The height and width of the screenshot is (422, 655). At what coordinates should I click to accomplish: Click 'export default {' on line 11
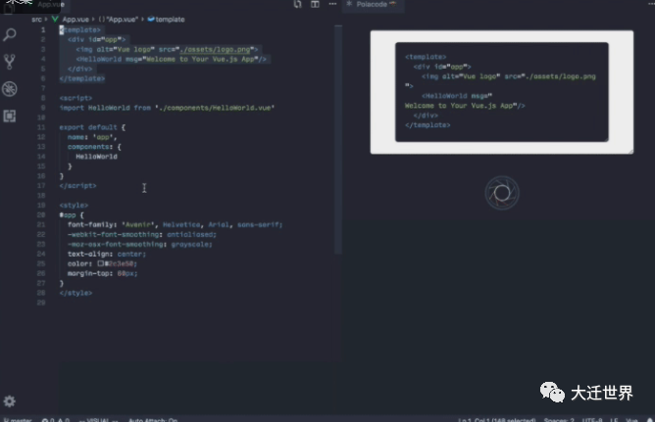coord(92,127)
